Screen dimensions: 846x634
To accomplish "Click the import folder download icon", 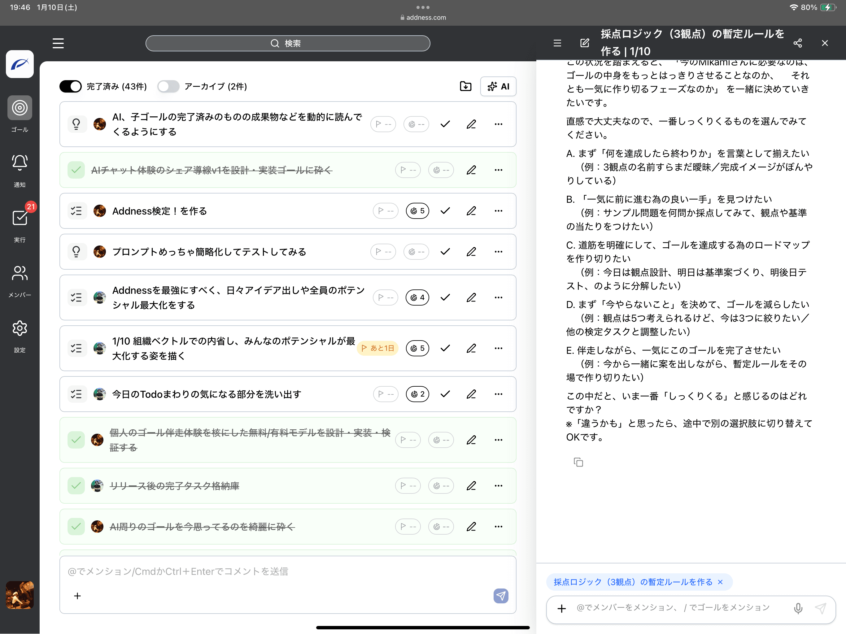I will pos(465,86).
